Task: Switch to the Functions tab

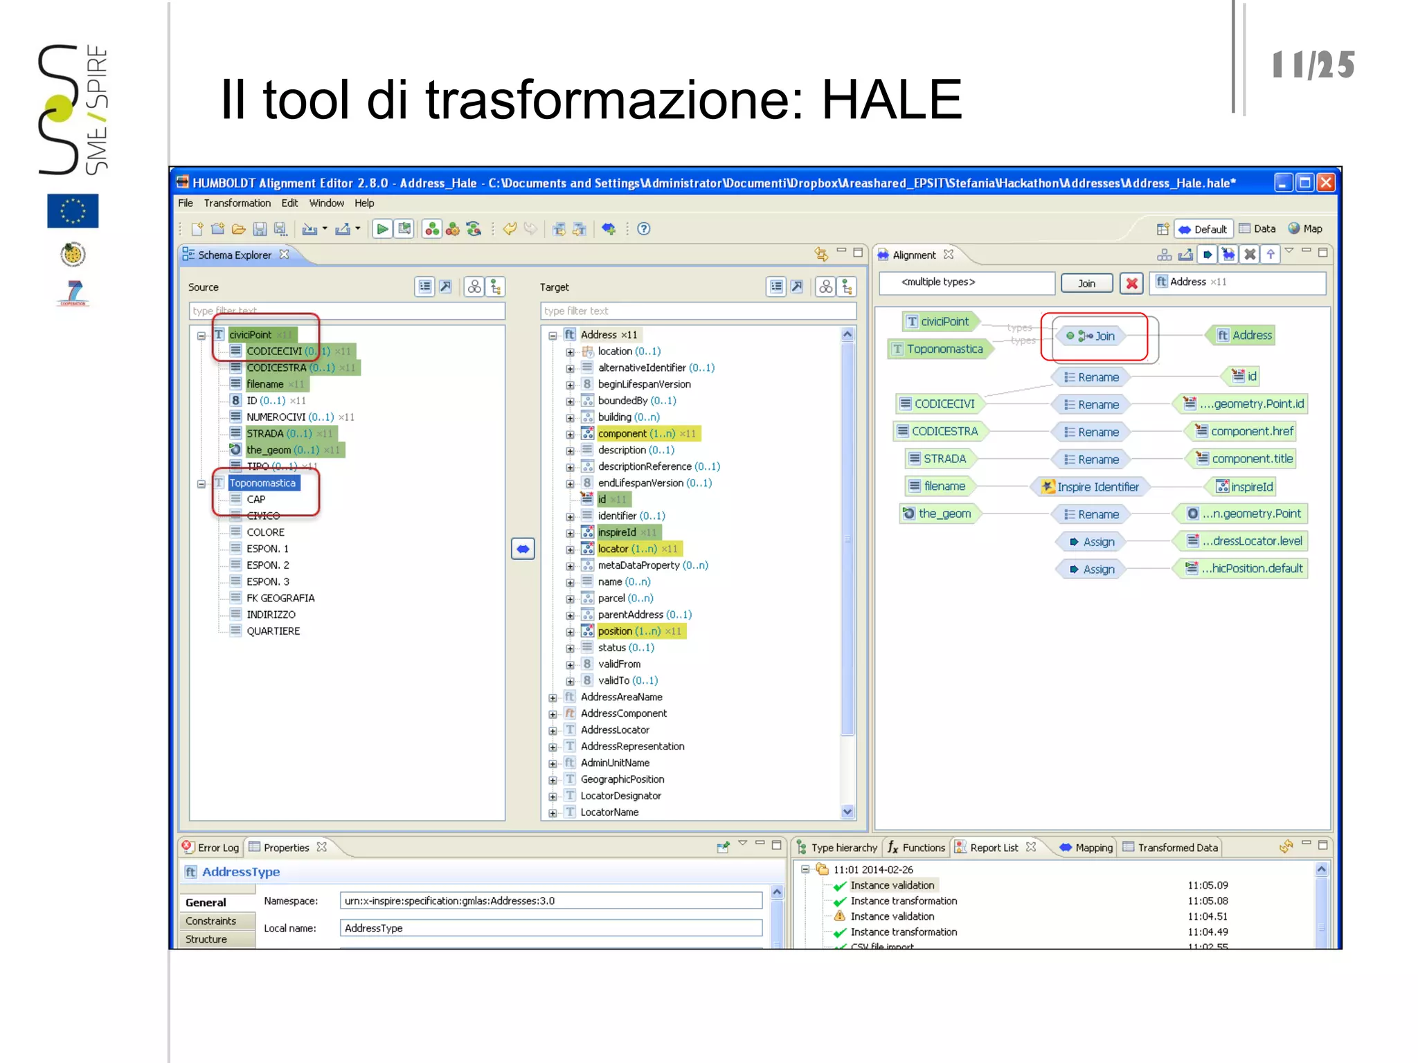Action: pos(916,848)
